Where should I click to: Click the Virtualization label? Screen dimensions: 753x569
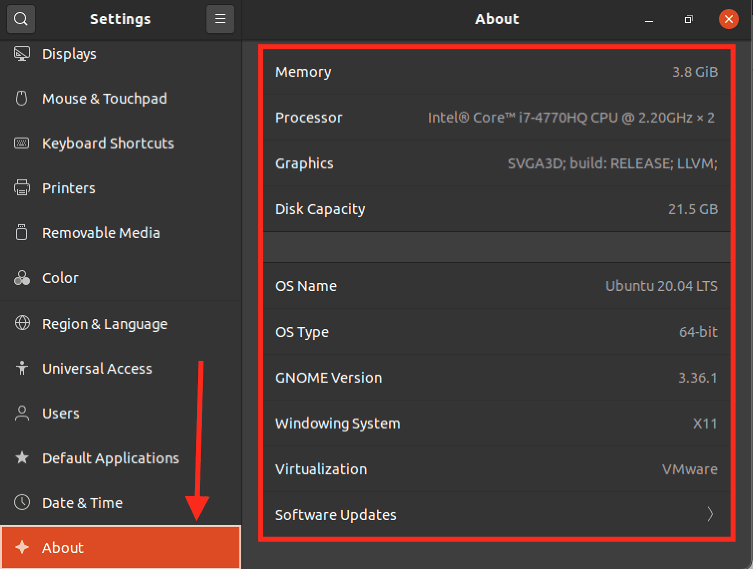coord(321,469)
